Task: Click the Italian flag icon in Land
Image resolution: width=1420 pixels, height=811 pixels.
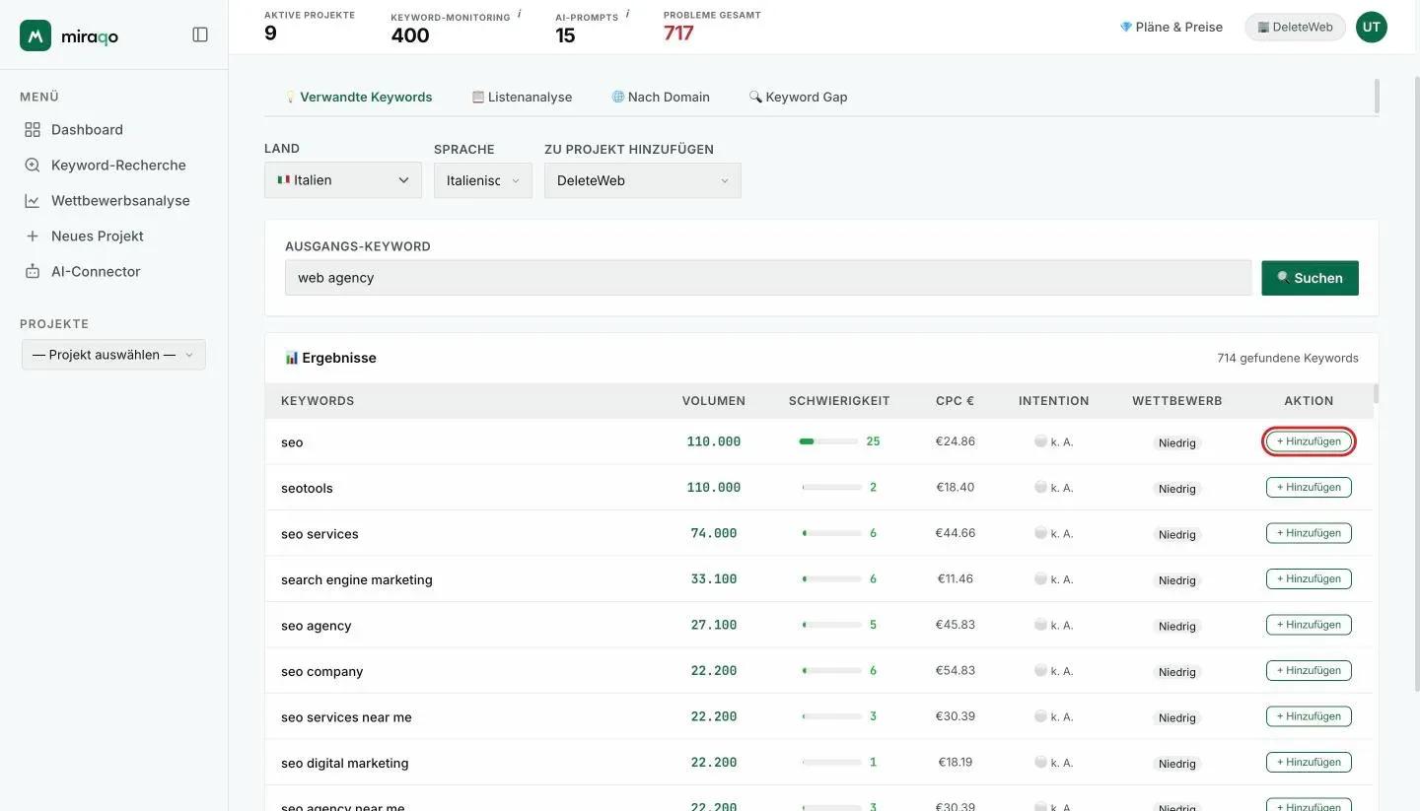Action: pyautogui.click(x=284, y=180)
